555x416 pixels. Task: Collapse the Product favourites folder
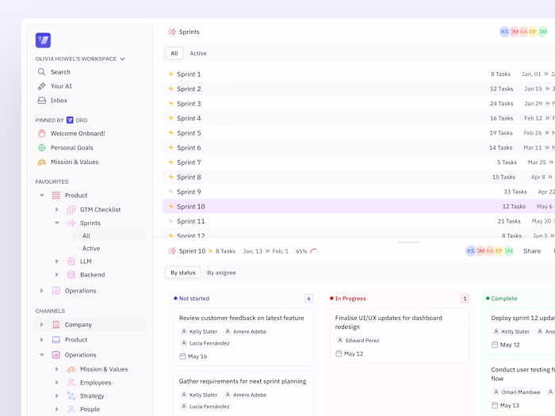(42, 195)
